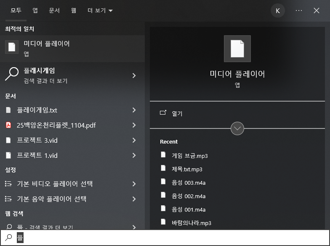Screen dimensions: 330x246
Task: Click the file icon for 프로젝트 3.vid
Action: click(8, 140)
